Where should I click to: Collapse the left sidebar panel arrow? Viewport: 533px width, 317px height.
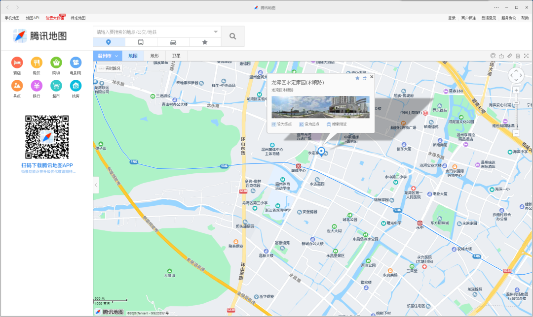[x=96, y=185]
